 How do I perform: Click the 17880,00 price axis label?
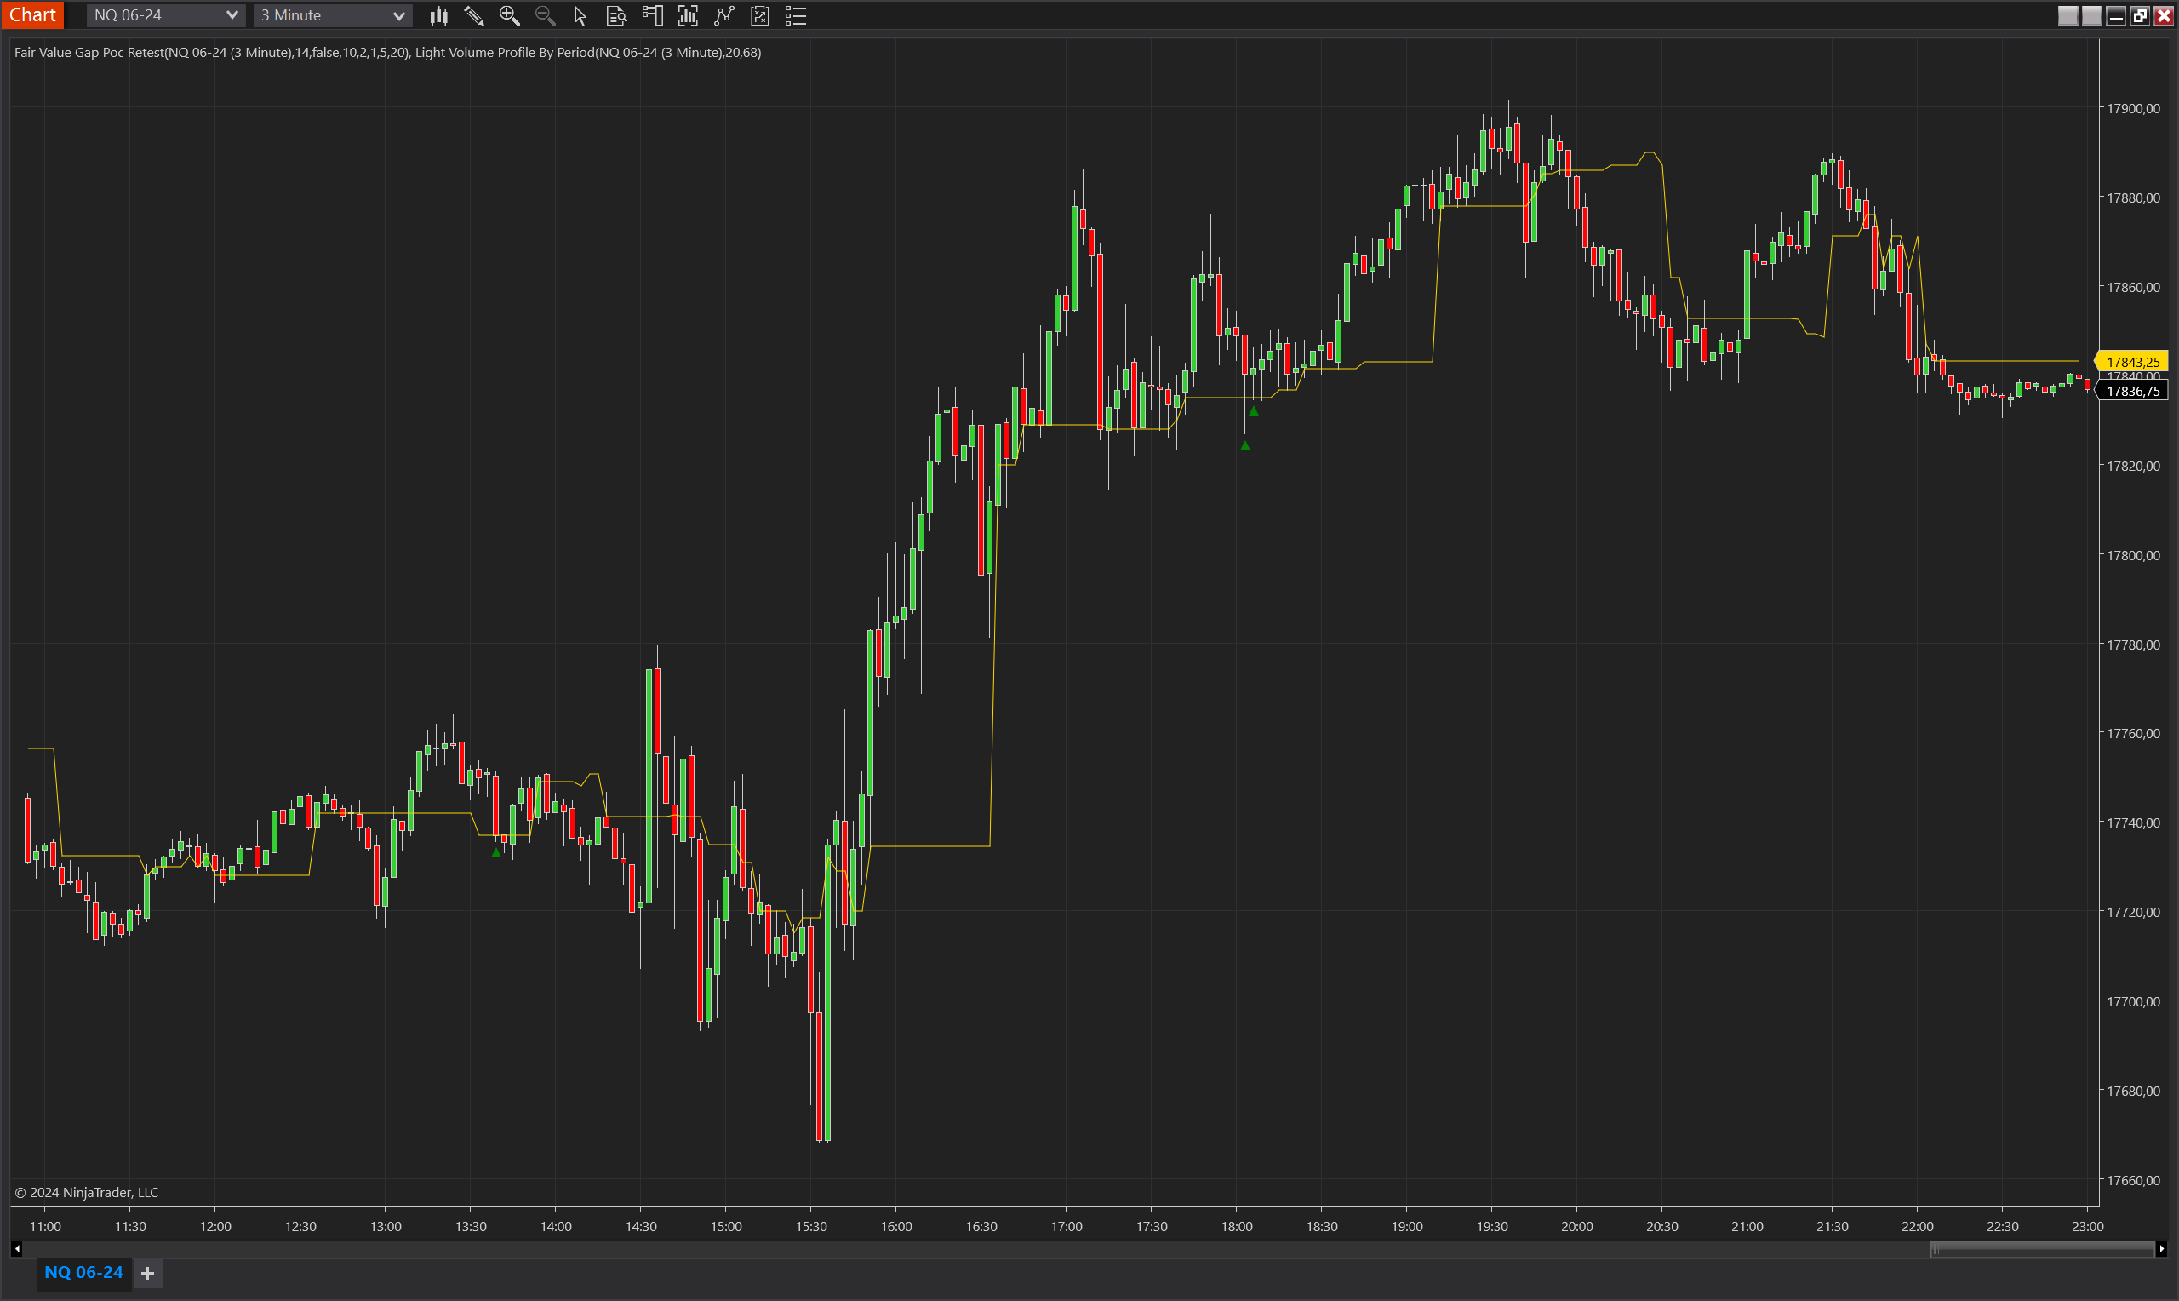pyautogui.click(x=2132, y=198)
